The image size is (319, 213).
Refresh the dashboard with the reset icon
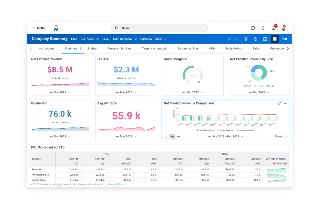[256, 39]
